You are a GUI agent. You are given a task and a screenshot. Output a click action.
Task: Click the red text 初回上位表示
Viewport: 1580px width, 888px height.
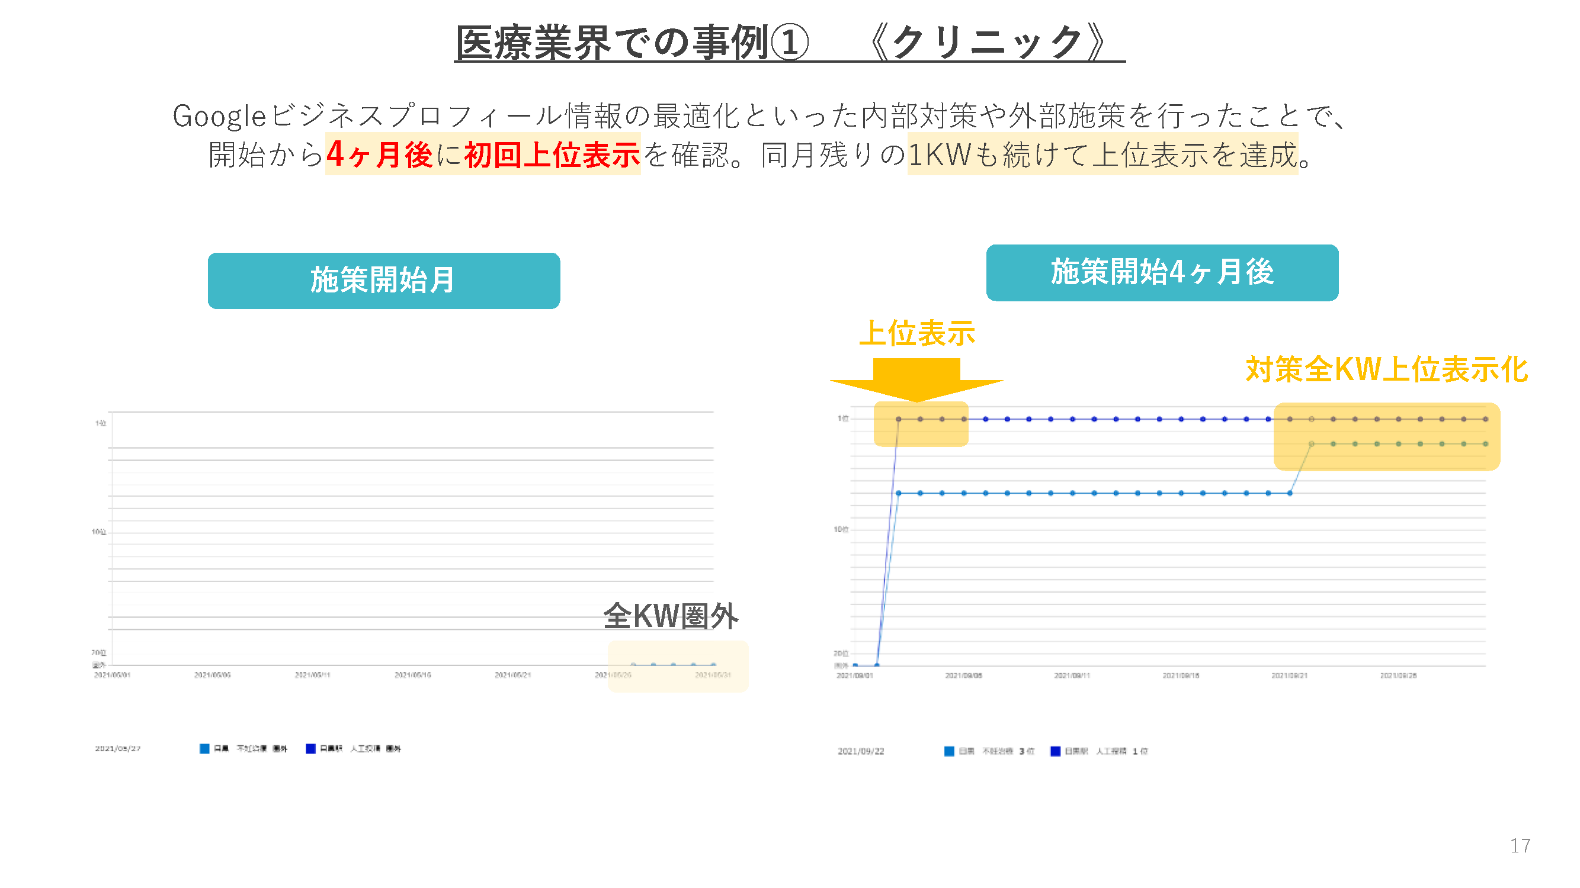pyautogui.click(x=552, y=154)
